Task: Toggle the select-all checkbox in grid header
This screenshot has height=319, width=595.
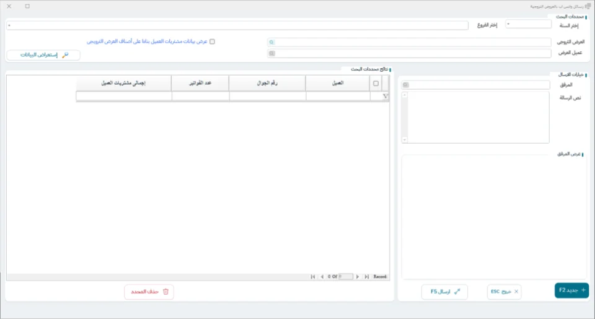Action: tap(376, 84)
